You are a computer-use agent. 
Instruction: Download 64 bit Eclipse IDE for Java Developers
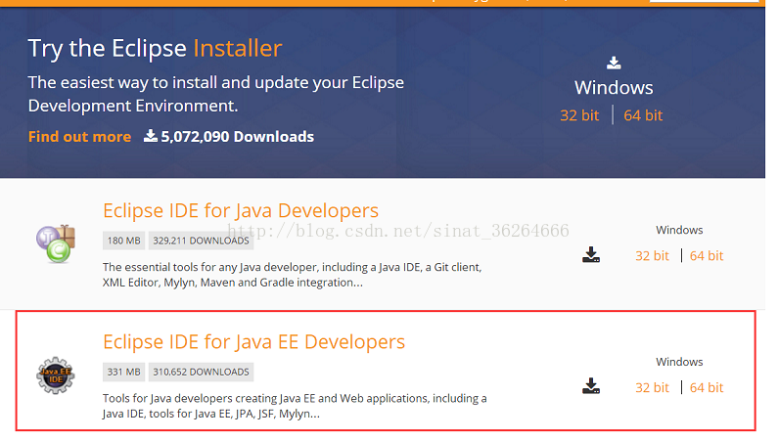click(707, 255)
